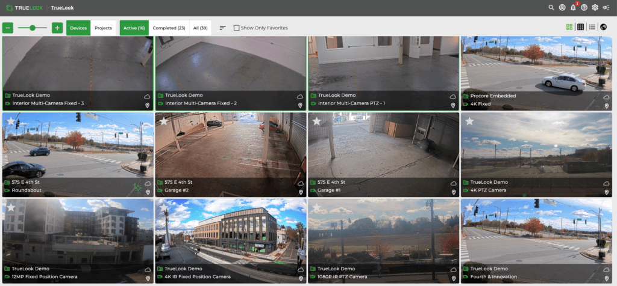This screenshot has width=617, height=286.
Task: Open the announcements megaphone icon
Action: click(x=606, y=7)
